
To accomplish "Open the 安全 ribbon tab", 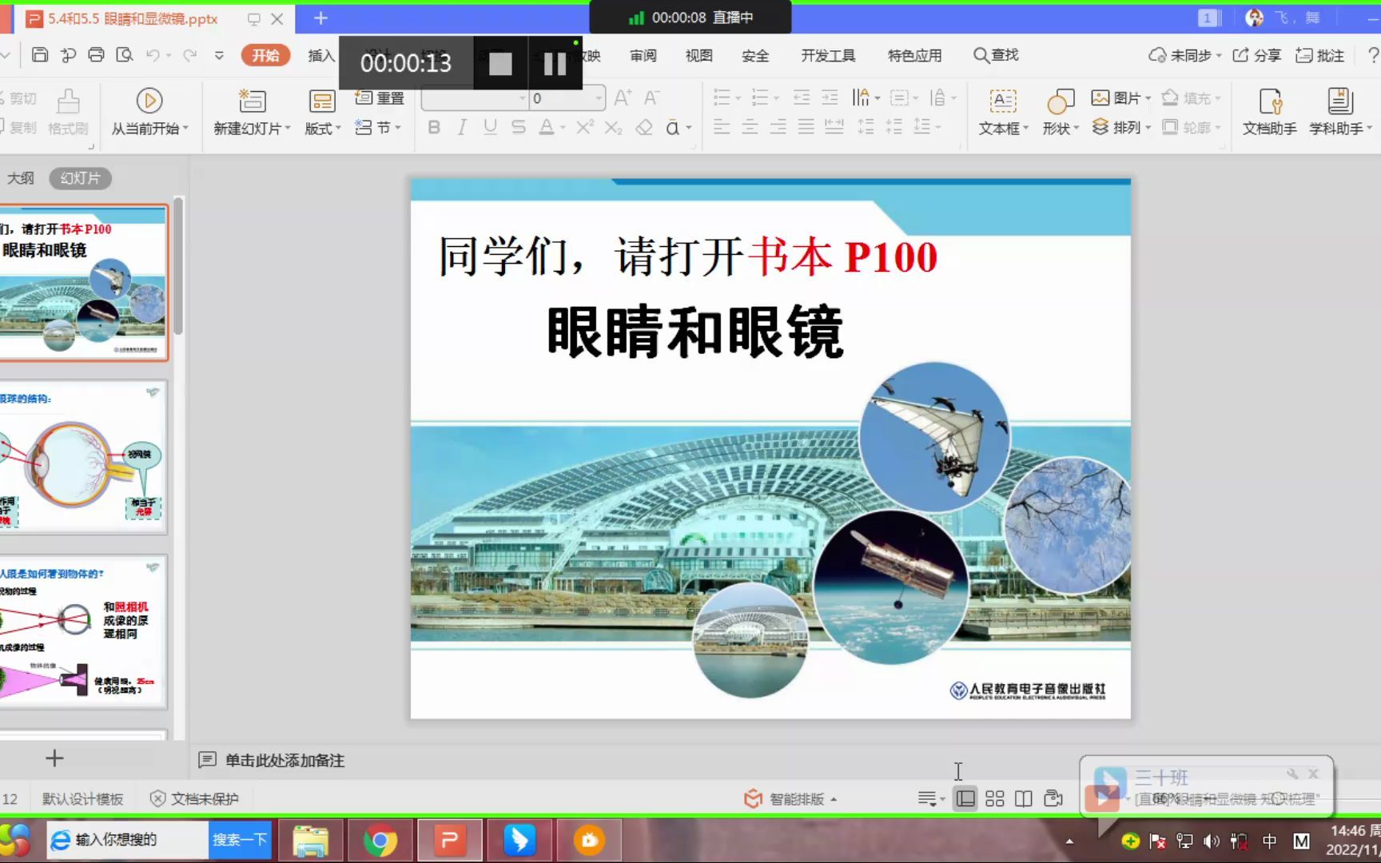I will 755,55.
